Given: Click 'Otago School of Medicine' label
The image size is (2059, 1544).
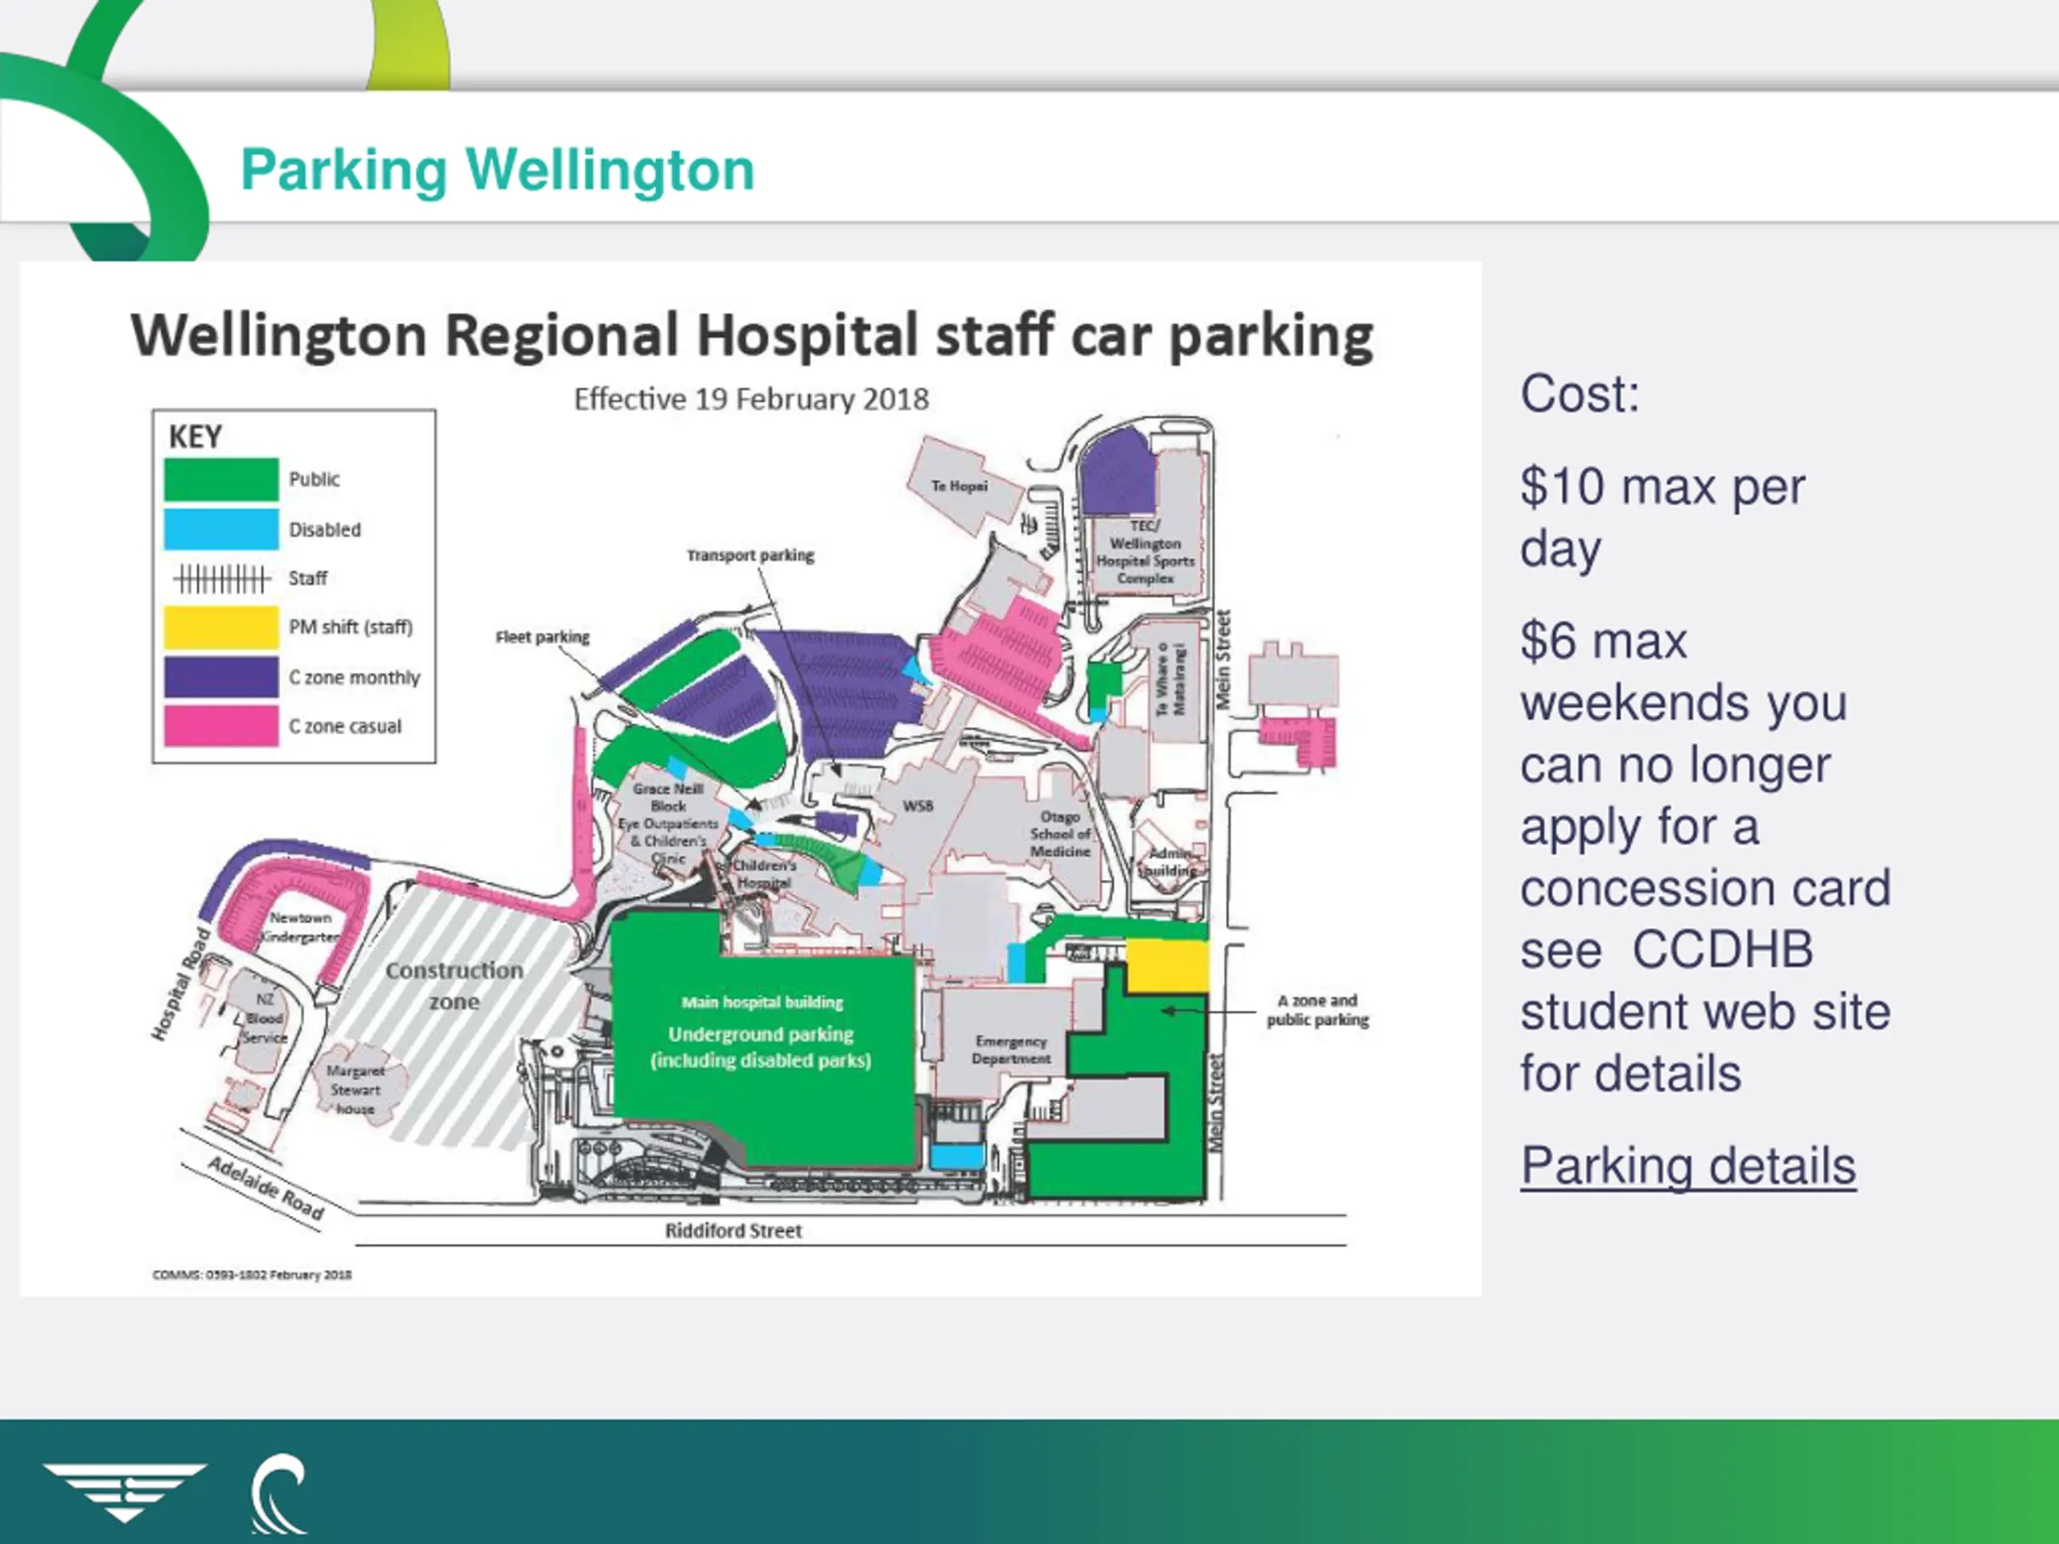Looking at the screenshot, I should (x=1059, y=834).
